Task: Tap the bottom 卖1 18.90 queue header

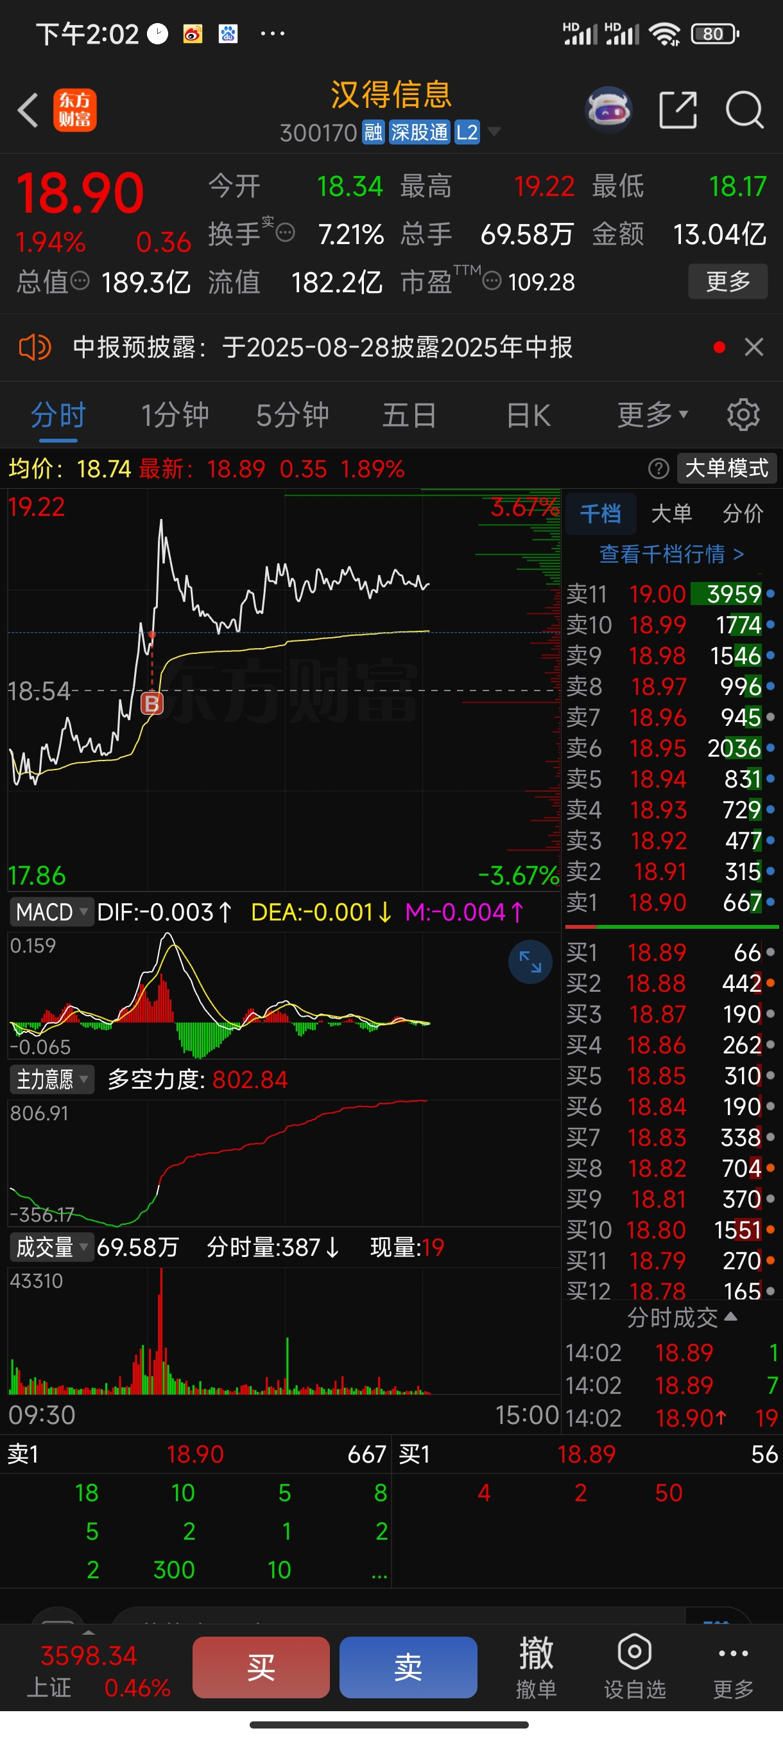Action: tap(196, 1454)
